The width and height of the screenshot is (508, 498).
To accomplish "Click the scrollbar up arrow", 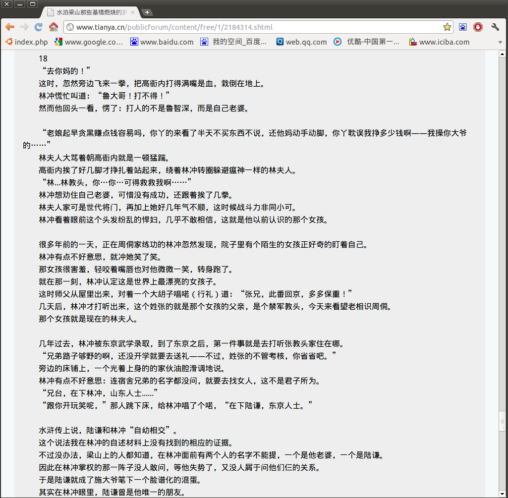I will click(502, 54).
